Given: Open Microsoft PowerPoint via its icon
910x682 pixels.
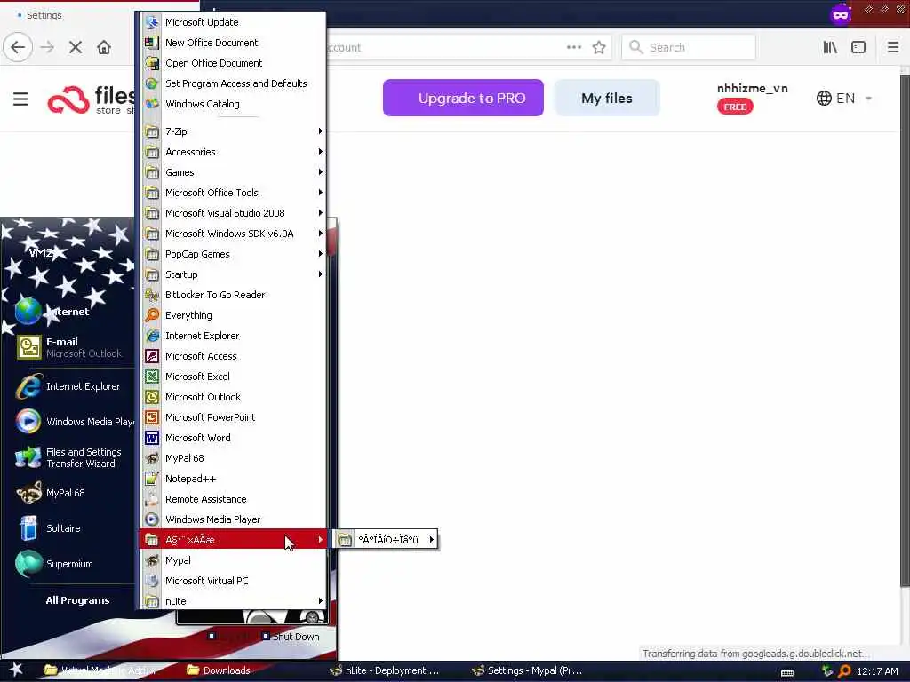Looking at the screenshot, I should pyautogui.click(x=151, y=417).
